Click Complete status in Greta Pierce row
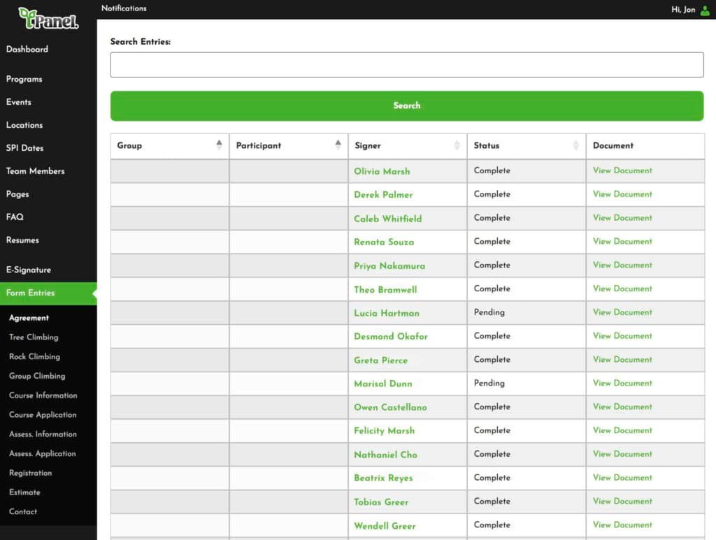Screen dimensions: 716x540 click(x=492, y=359)
